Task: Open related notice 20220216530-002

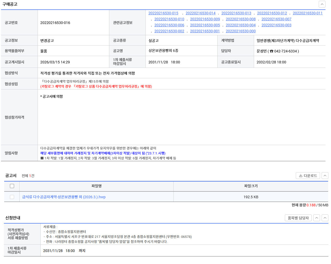Action: [169, 31]
